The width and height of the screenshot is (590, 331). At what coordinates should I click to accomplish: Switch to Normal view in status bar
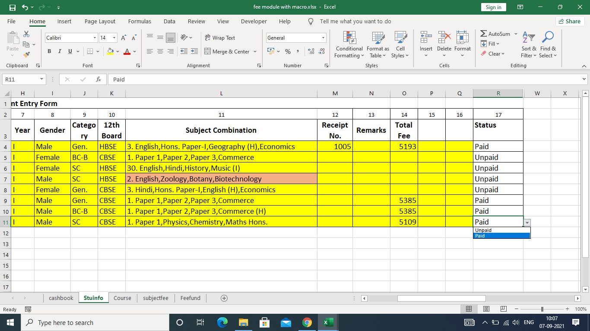(469, 309)
